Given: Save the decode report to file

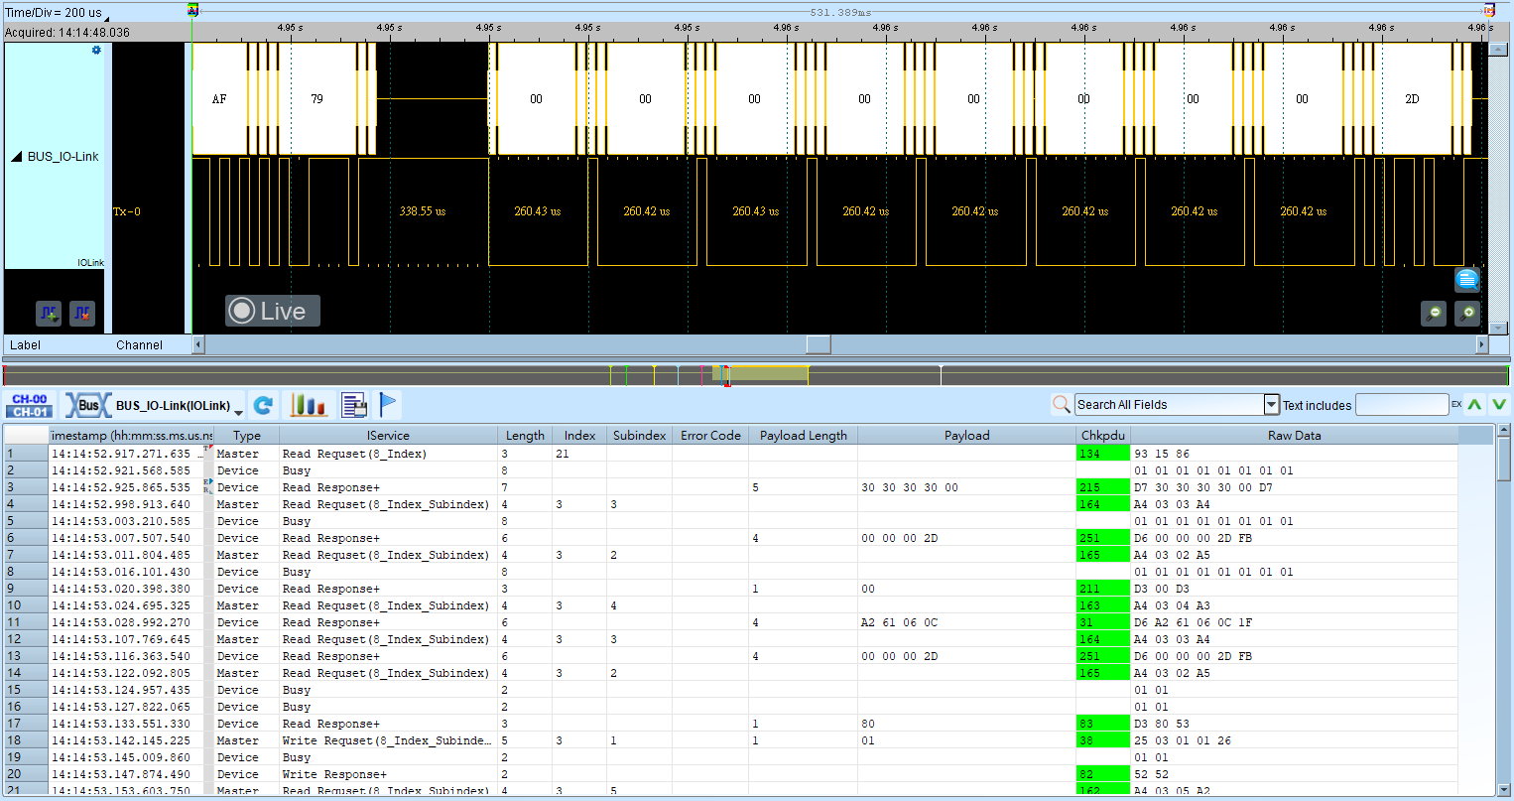Looking at the screenshot, I should [353, 405].
